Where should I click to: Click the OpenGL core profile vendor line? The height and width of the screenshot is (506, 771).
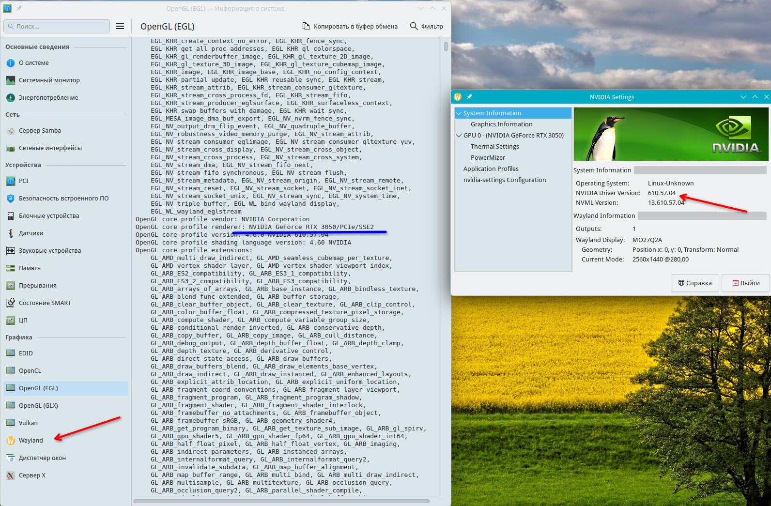coord(222,219)
